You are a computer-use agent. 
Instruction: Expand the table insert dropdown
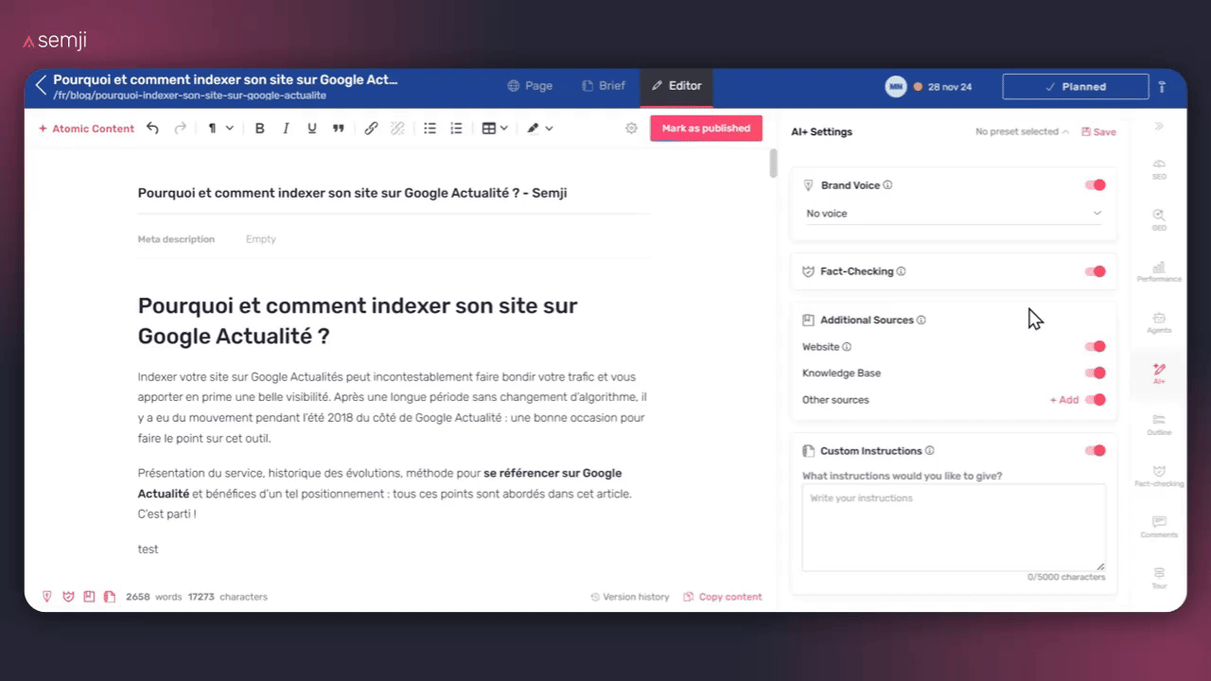pos(495,129)
